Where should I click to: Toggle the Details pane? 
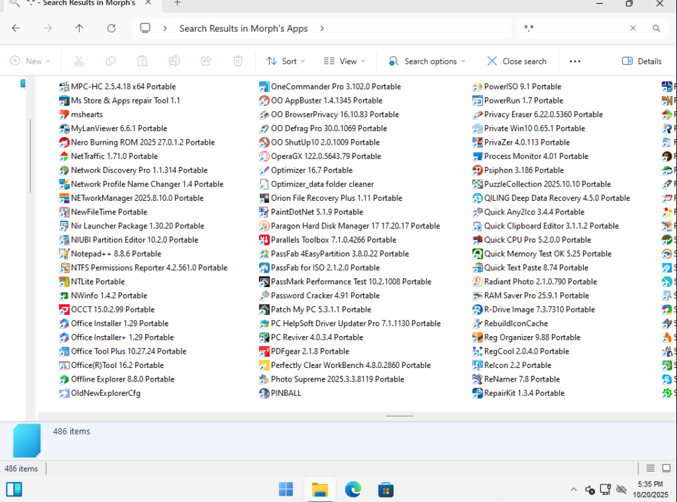coord(641,61)
